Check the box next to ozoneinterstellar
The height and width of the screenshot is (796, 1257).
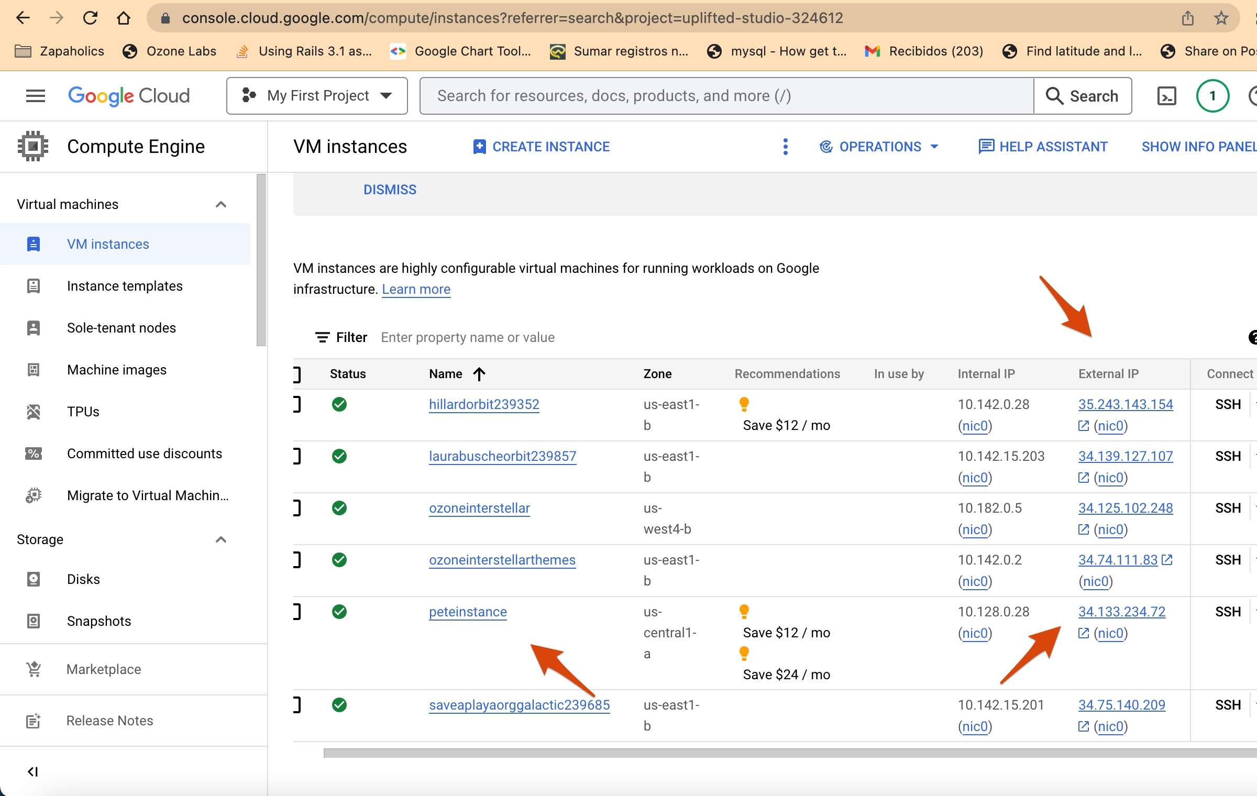click(296, 508)
